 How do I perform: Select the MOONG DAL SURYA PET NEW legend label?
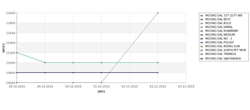[x=226, y=50]
